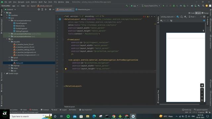Image resolution: width=212 pixels, height=119 pixels.
Task: Click the Collapse All icon in Project panel
Action: coord(46,10)
